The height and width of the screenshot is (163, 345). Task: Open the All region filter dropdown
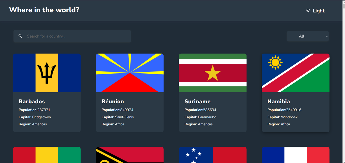click(x=308, y=36)
